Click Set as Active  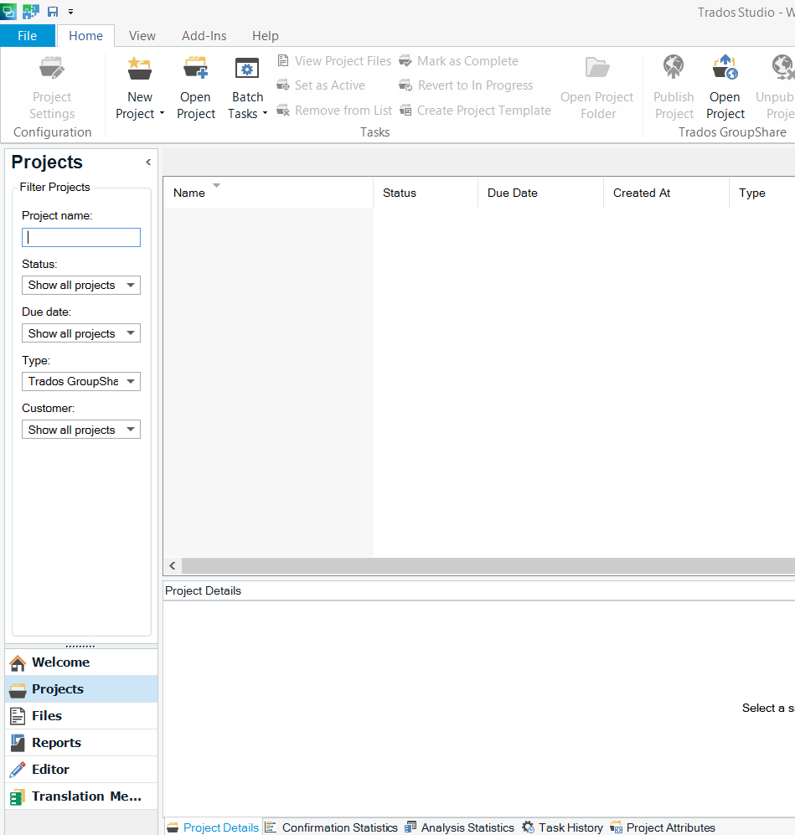[x=321, y=85]
